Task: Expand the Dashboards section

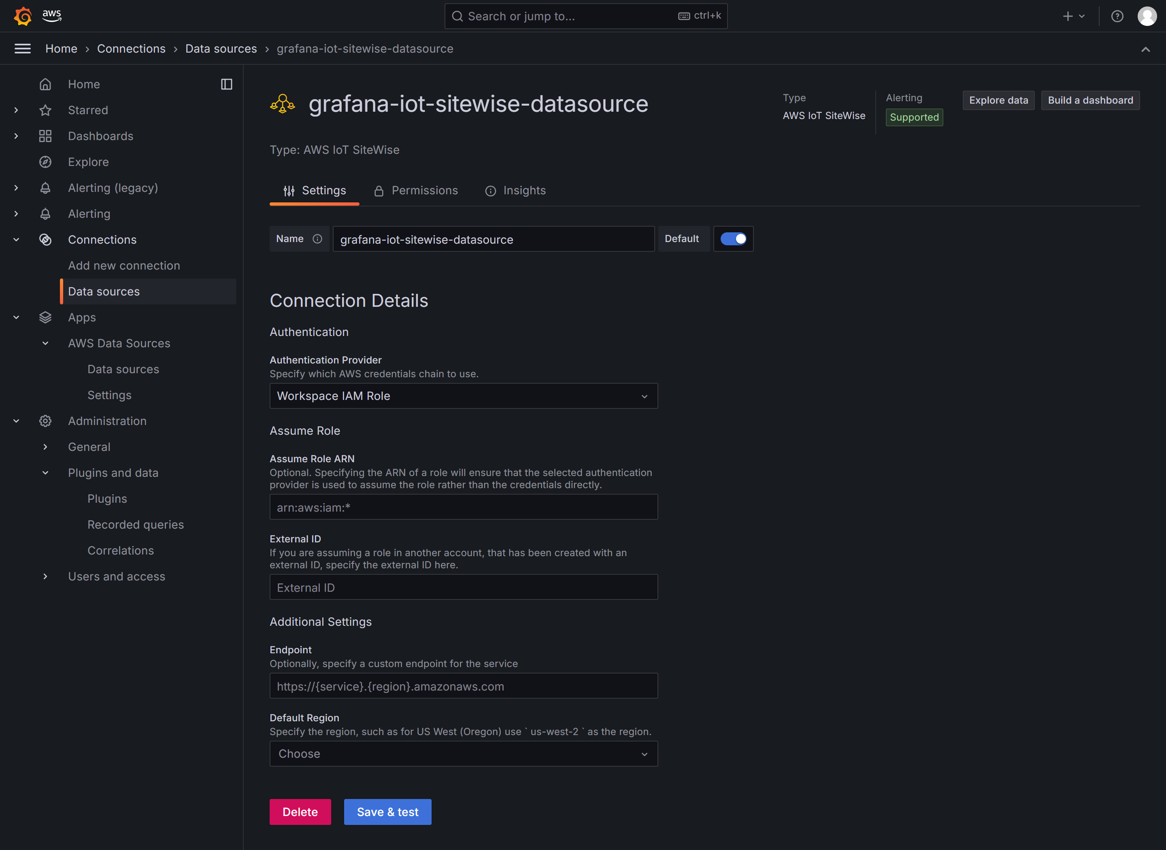Action: tap(17, 136)
